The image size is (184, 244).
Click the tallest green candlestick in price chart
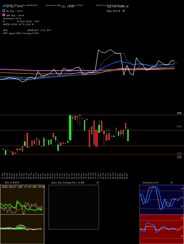70,128
